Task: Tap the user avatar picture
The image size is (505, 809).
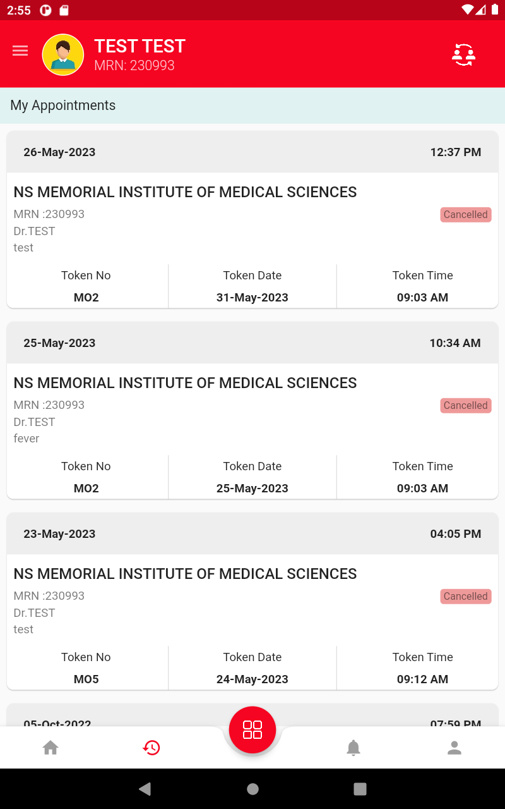Action: click(63, 55)
